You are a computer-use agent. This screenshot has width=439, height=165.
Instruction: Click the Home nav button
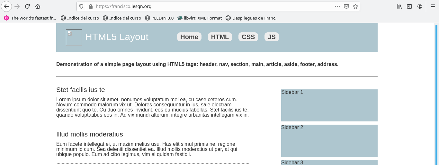pos(189,37)
